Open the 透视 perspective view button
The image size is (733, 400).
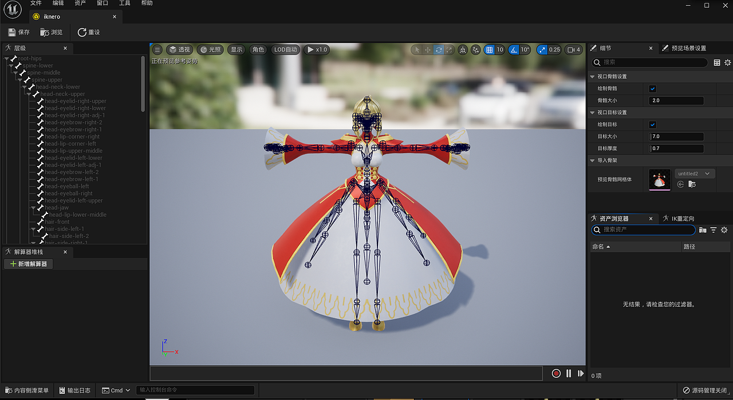pyautogui.click(x=179, y=50)
